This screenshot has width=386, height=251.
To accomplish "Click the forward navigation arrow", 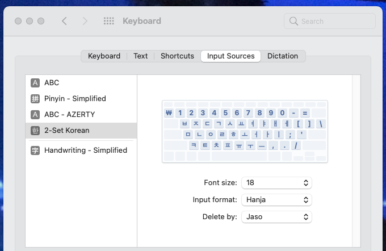I will [x=85, y=21].
